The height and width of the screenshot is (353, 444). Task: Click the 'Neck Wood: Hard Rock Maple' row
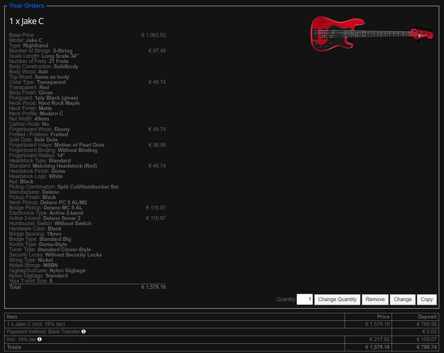click(x=45, y=103)
